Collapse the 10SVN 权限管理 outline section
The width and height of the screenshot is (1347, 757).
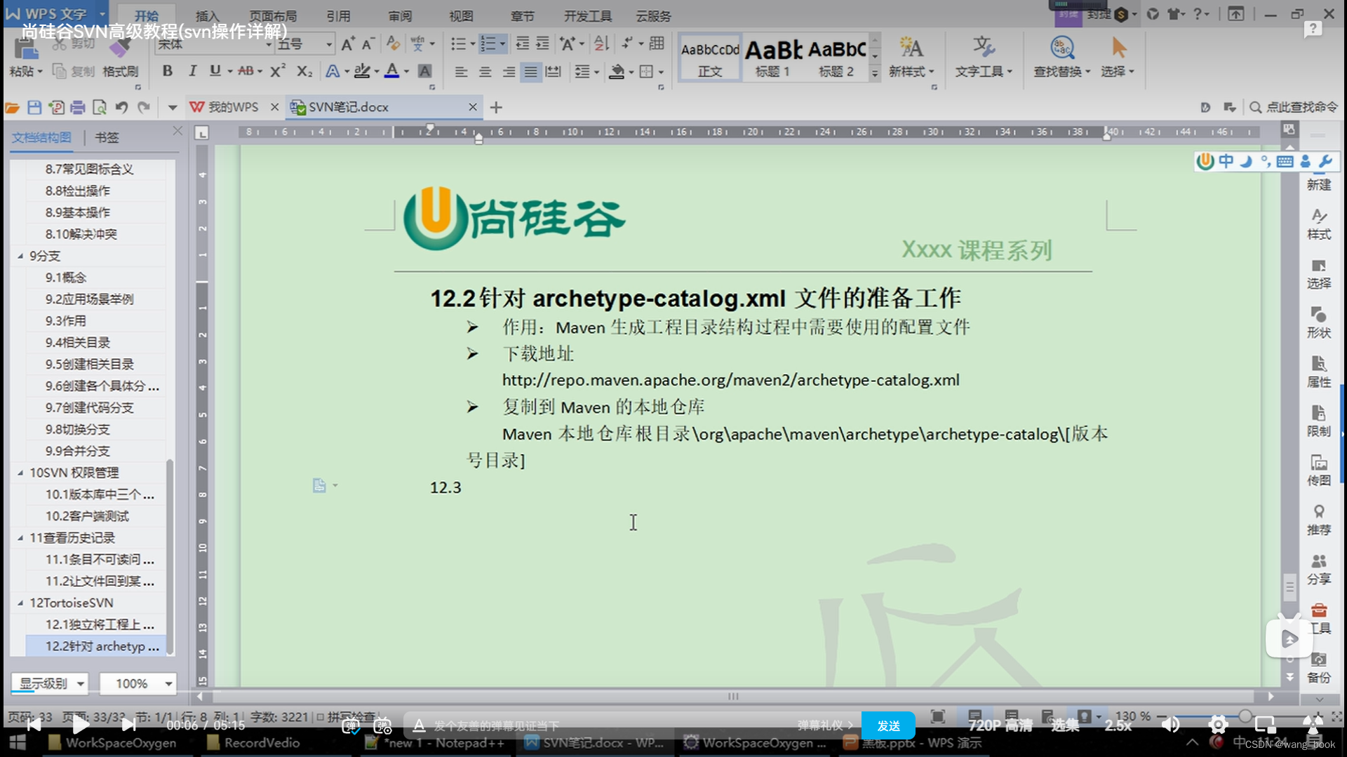coord(20,472)
